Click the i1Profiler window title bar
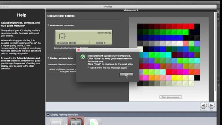Screen dimensions: 222x125 click(107, 7)
